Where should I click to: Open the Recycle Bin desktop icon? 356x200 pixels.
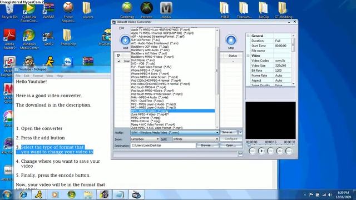click(x=9, y=11)
